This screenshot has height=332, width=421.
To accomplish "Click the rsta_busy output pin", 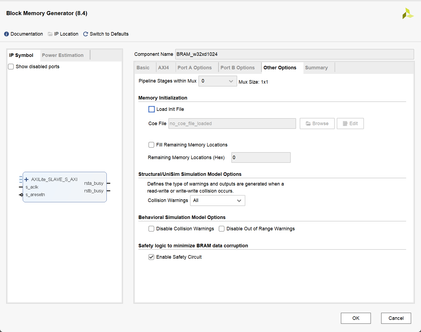I will tap(109, 183).
